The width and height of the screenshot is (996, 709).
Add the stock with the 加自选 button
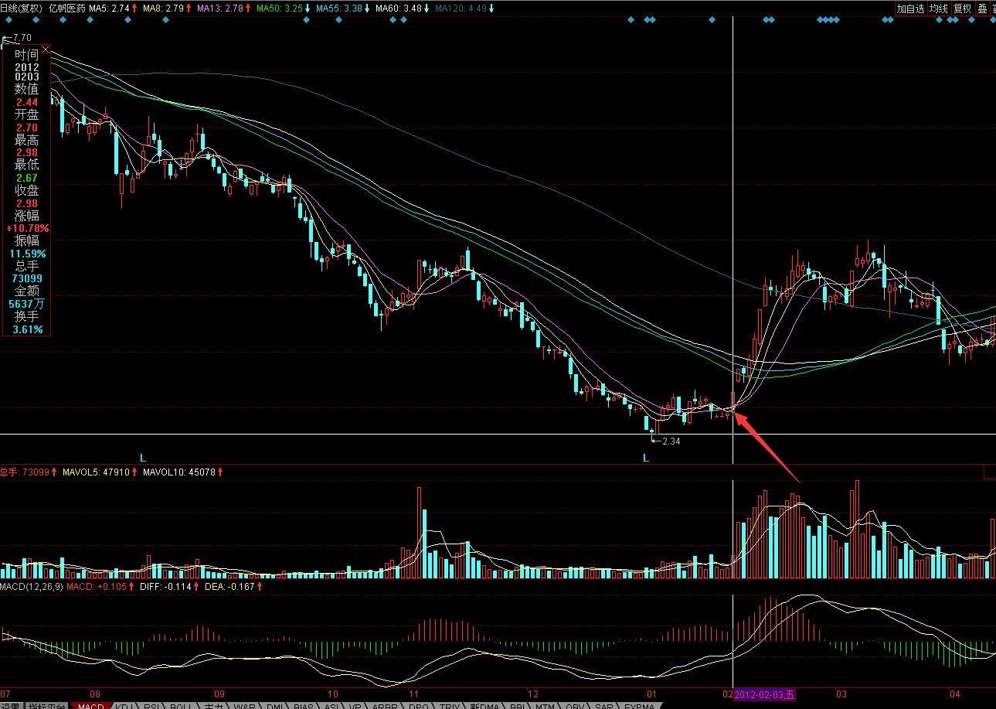pos(910,9)
